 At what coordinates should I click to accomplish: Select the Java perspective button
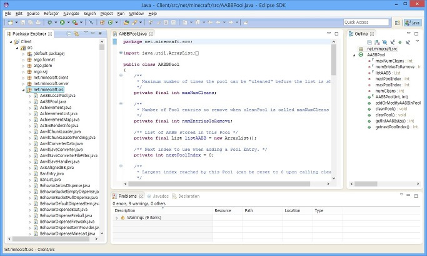412,23
